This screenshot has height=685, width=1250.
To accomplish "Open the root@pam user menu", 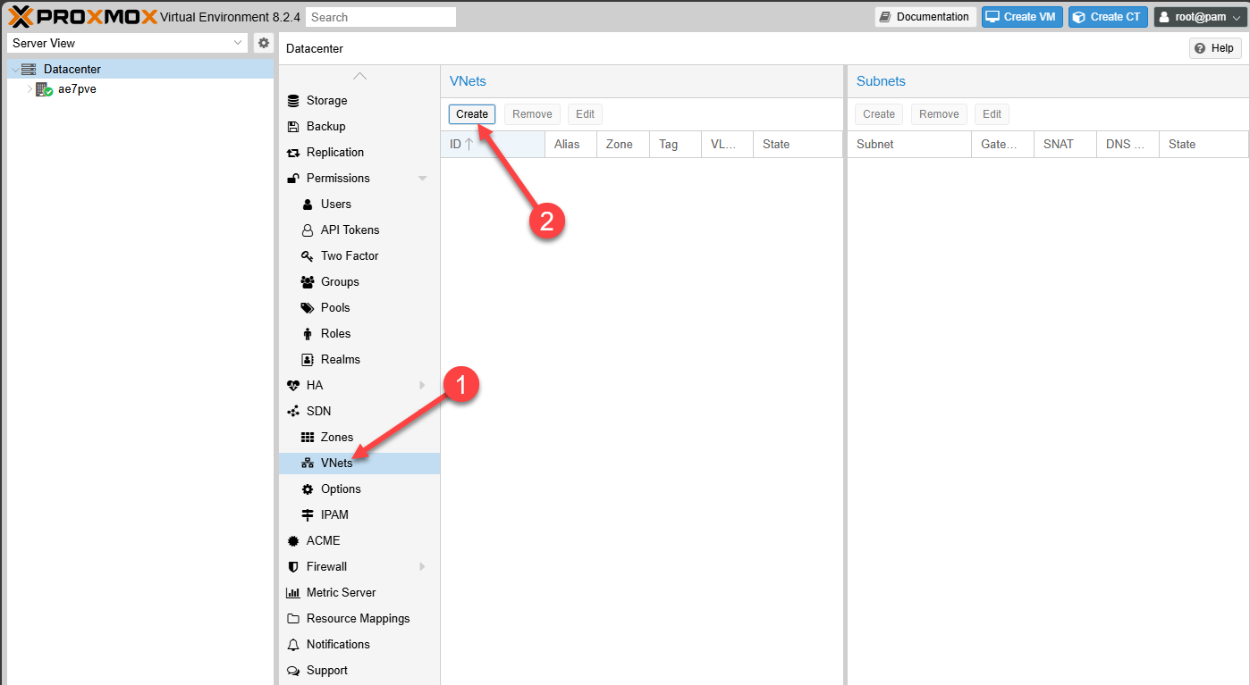I will pos(1198,17).
